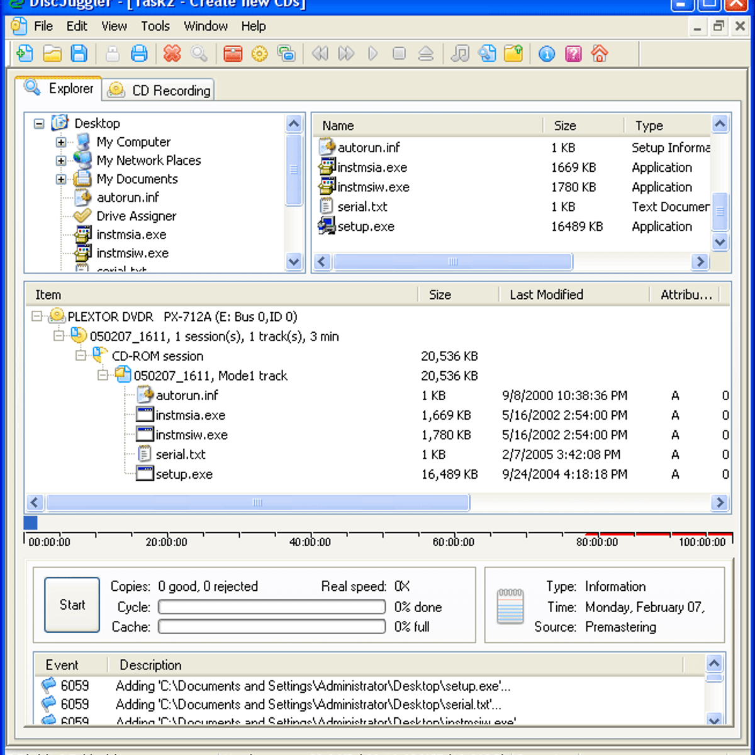755x755 pixels.
Task: Open the View menu
Action: pos(114,26)
